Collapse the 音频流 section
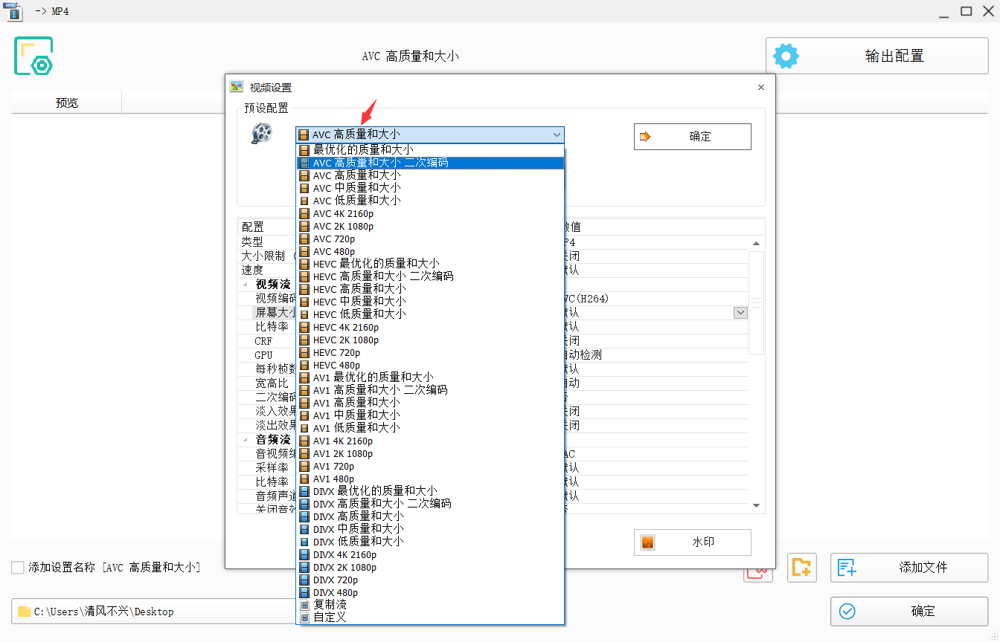Screen dimensions: 1000x642 [x=246, y=440]
